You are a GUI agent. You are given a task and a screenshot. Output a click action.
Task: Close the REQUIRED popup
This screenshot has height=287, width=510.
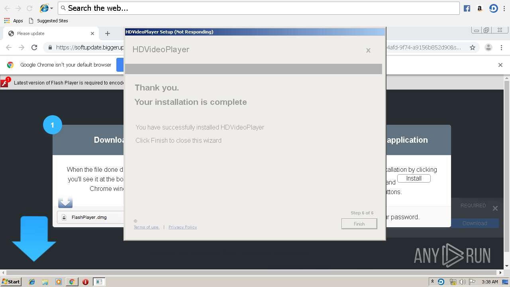(x=495, y=208)
